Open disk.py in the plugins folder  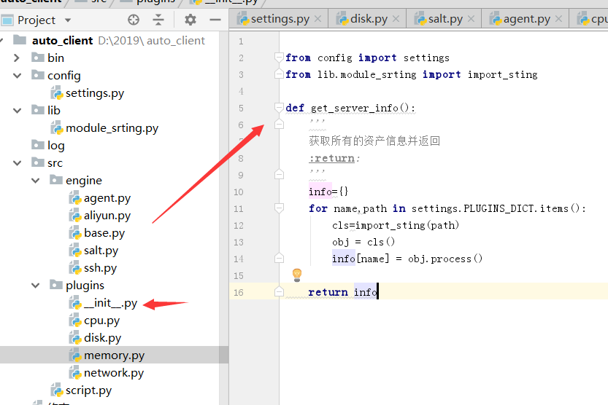102,338
